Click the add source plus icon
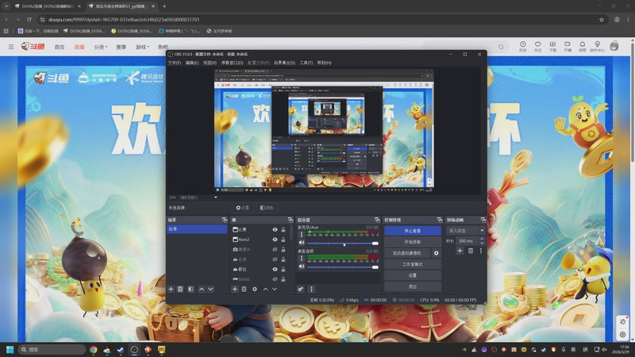This screenshot has height=357, width=635. click(234, 290)
